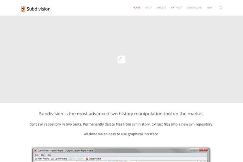243x162 pixels.
Task: Open the DELETE page from navigation
Action: click(162, 8)
